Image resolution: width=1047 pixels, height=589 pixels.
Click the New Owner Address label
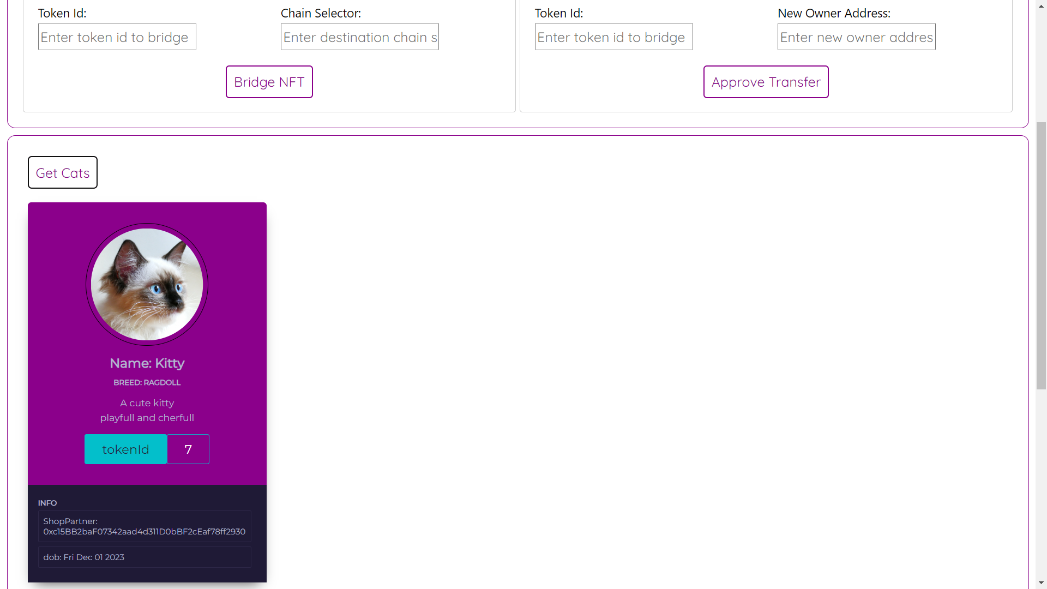click(x=834, y=13)
